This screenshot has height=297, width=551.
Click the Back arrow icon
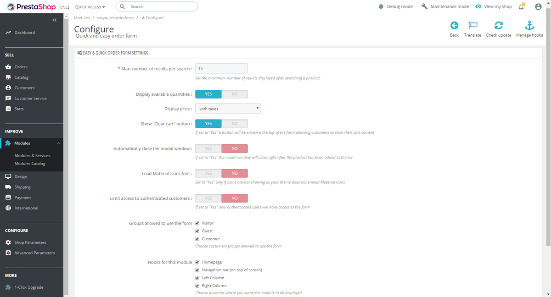(454, 26)
